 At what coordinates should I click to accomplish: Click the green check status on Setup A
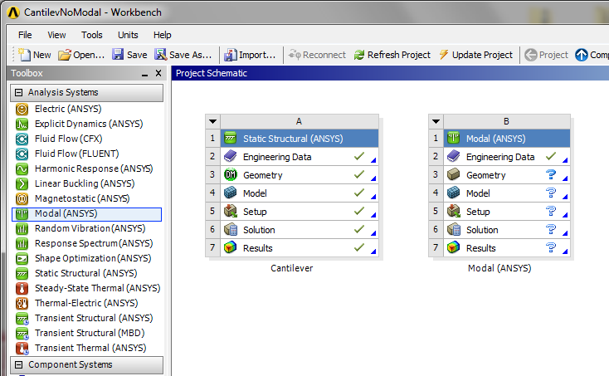click(359, 211)
